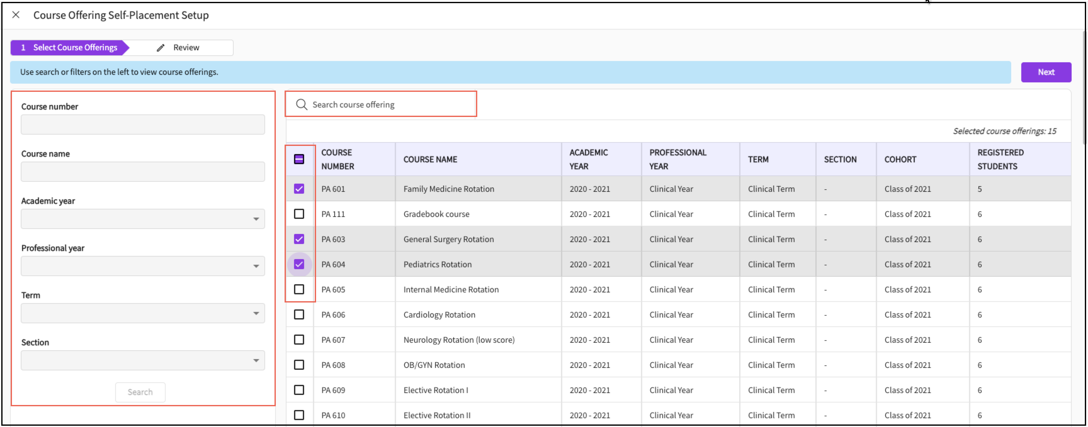
Task: Switch to the Review step tab
Action: [186, 48]
